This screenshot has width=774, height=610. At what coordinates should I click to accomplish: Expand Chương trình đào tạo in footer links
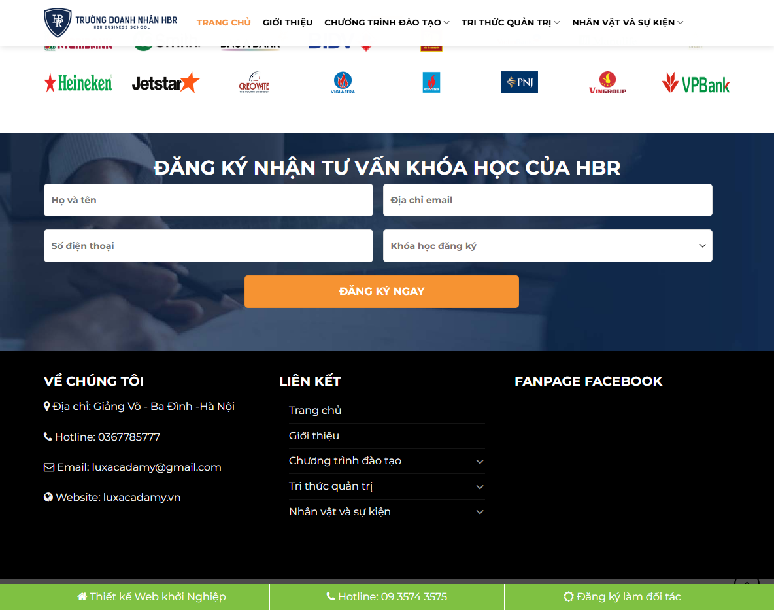(x=479, y=461)
